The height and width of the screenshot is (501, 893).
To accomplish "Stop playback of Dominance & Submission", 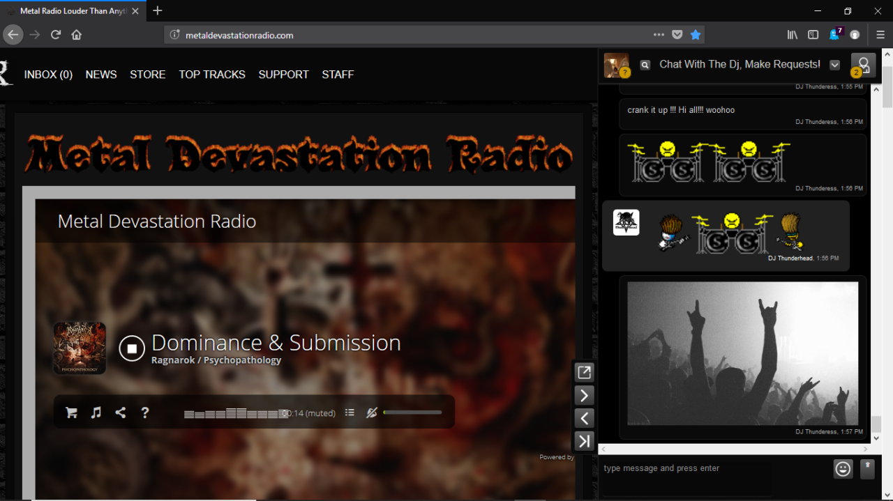I will pos(132,348).
